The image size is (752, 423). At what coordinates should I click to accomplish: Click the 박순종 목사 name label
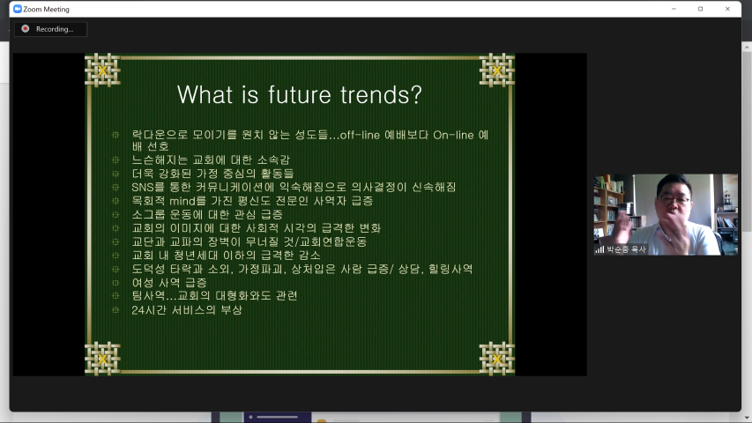click(x=626, y=249)
